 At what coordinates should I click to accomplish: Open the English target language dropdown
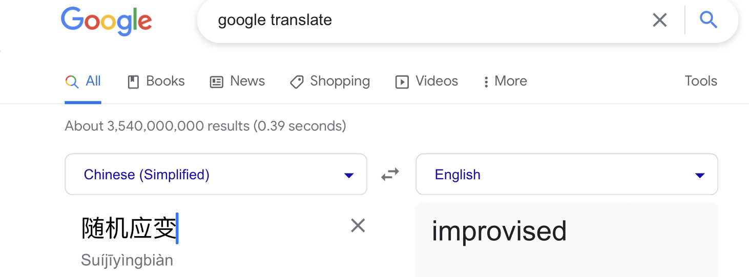[x=567, y=175]
